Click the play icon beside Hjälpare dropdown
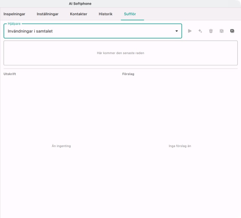Viewport: 241px width, 218px height. [x=190, y=31]
